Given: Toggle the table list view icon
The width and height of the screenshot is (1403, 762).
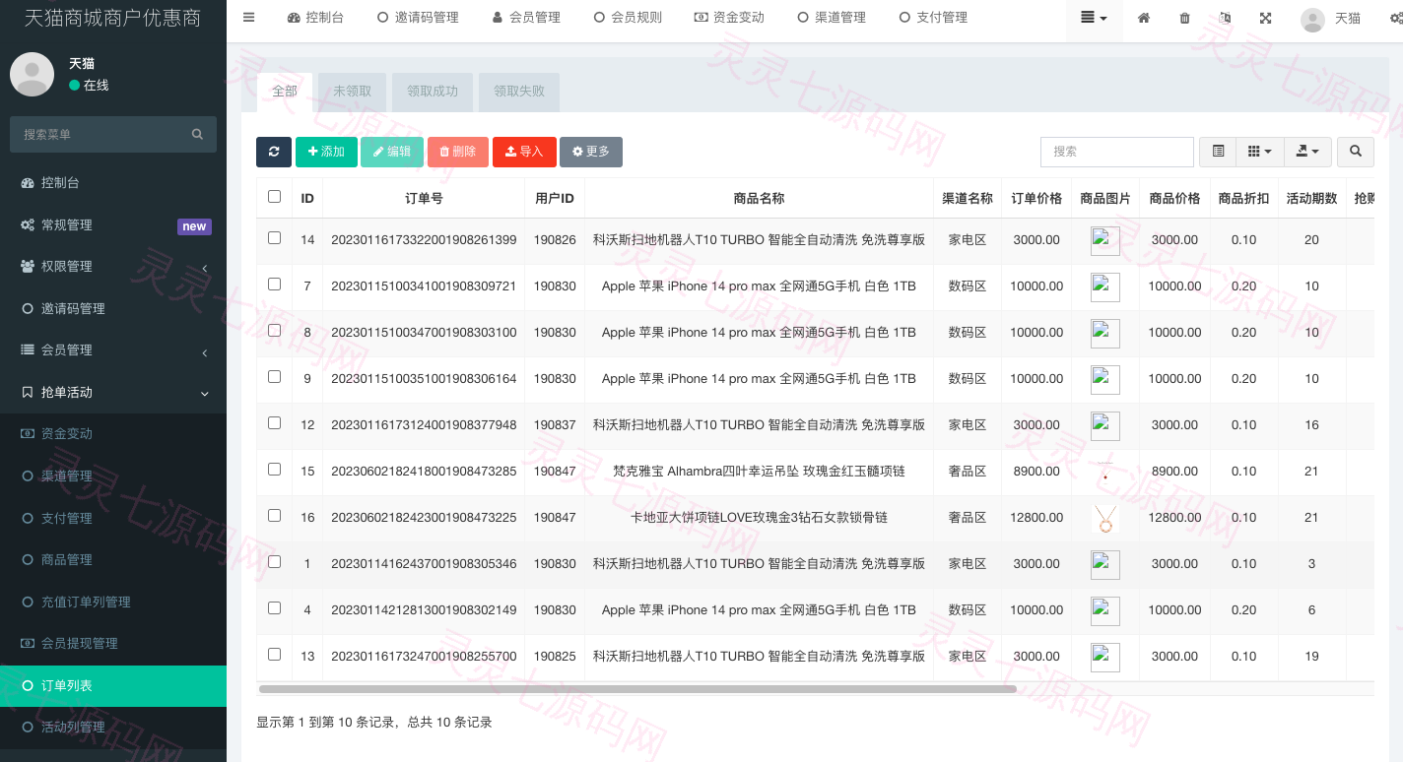Looking at the screenshot, I should click(x=1218, y=152).
